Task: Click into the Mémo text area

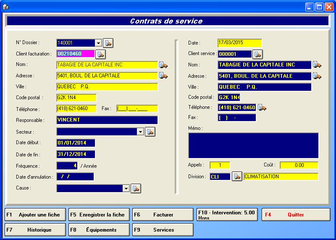Action: [253, 145]
